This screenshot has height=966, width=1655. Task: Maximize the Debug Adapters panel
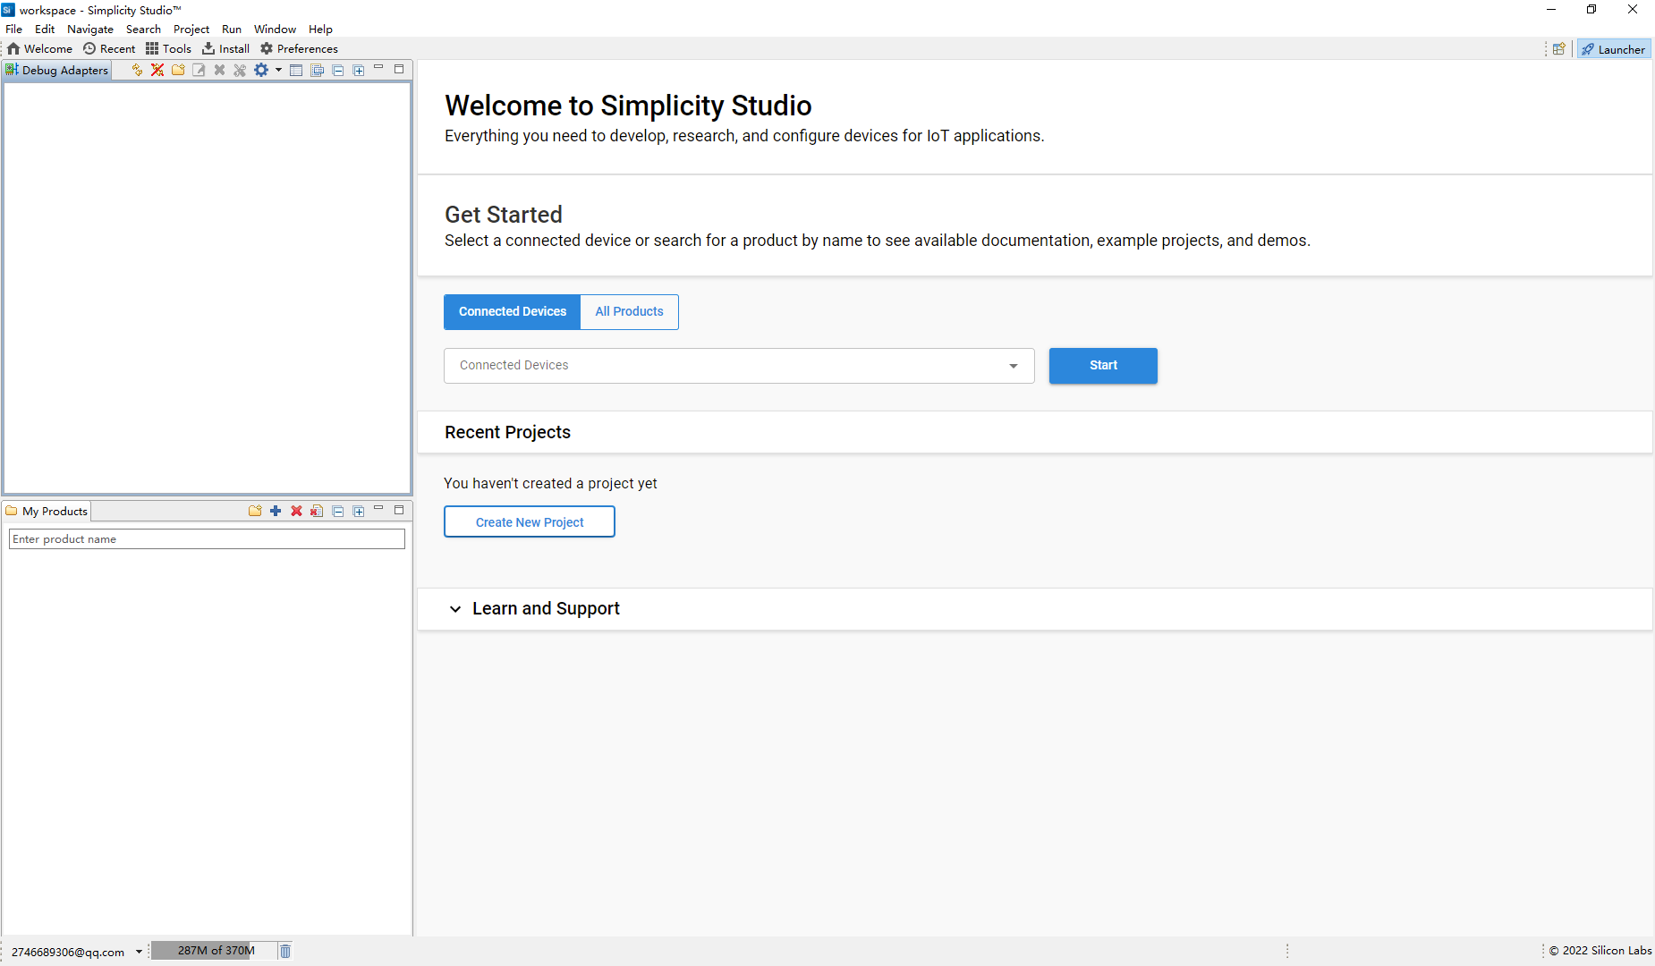point(399,69)
